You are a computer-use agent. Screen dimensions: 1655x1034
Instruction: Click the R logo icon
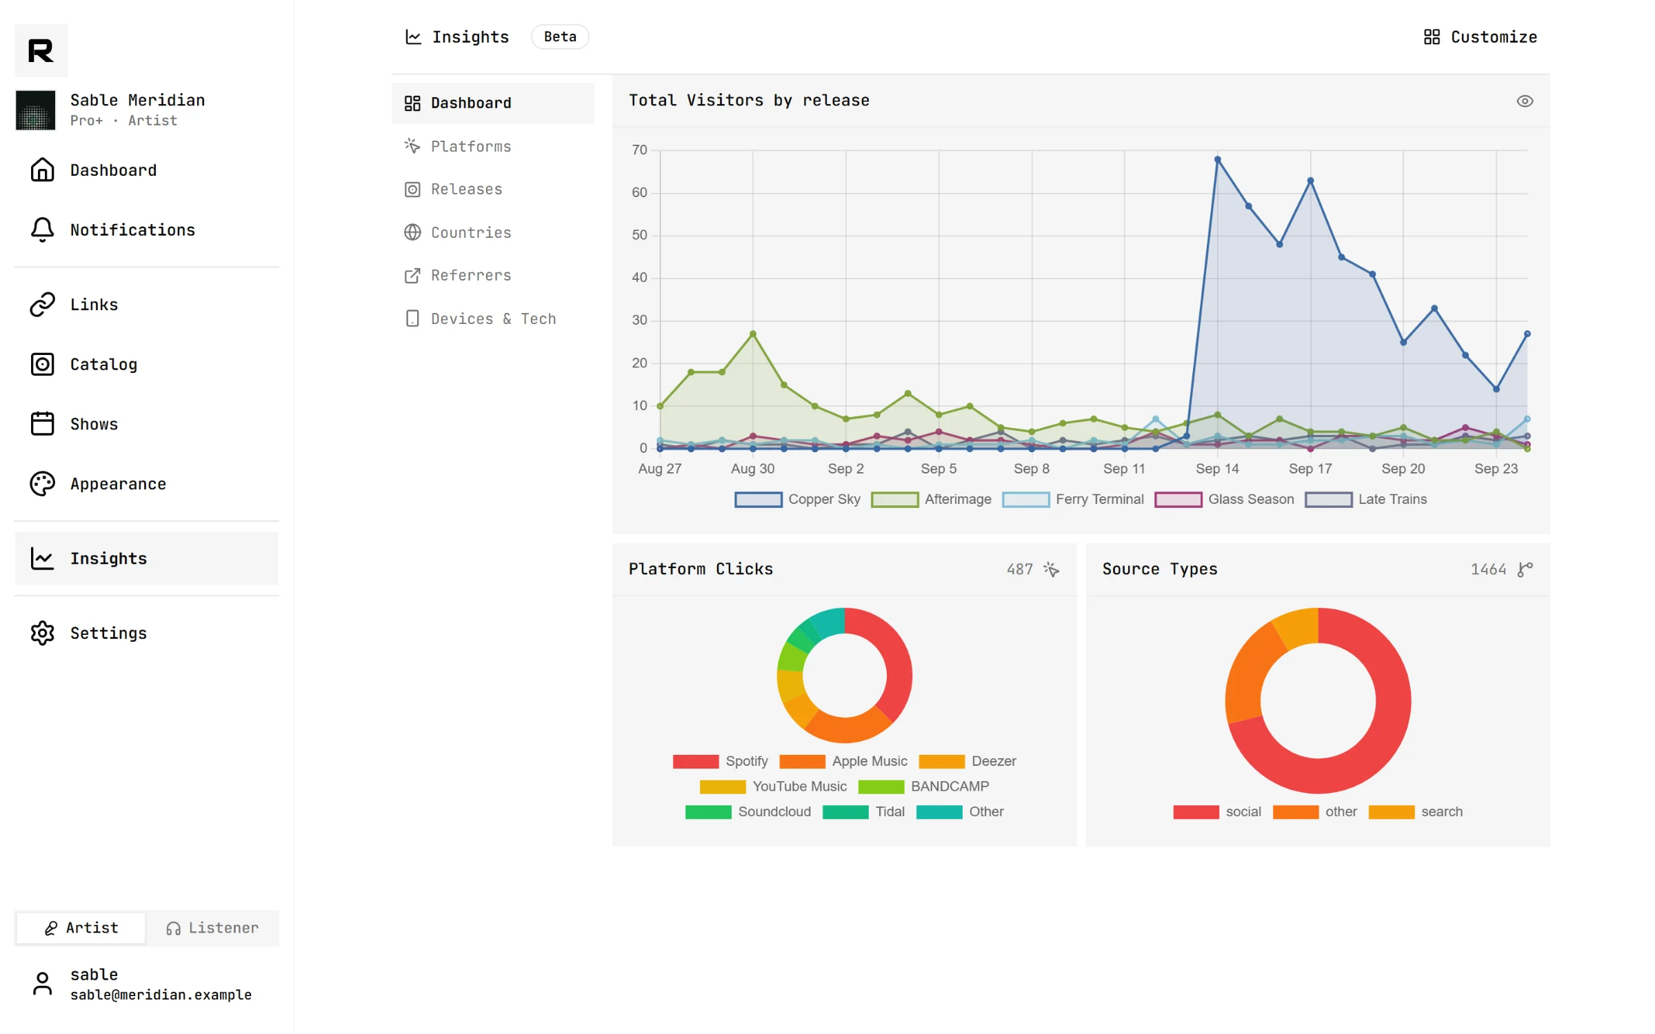(x=41, y=50)
